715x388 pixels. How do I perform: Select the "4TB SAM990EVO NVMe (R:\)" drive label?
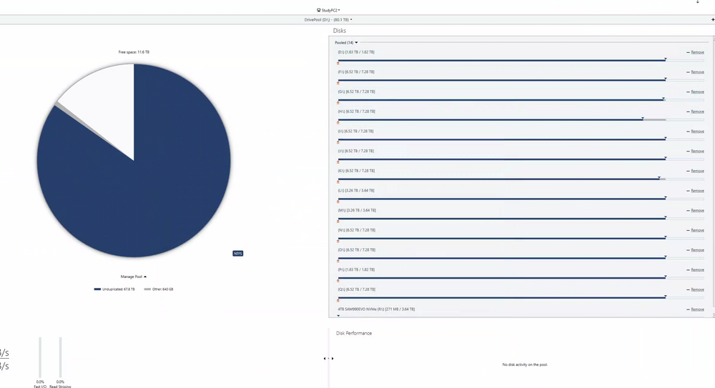(x=376, y=309)
